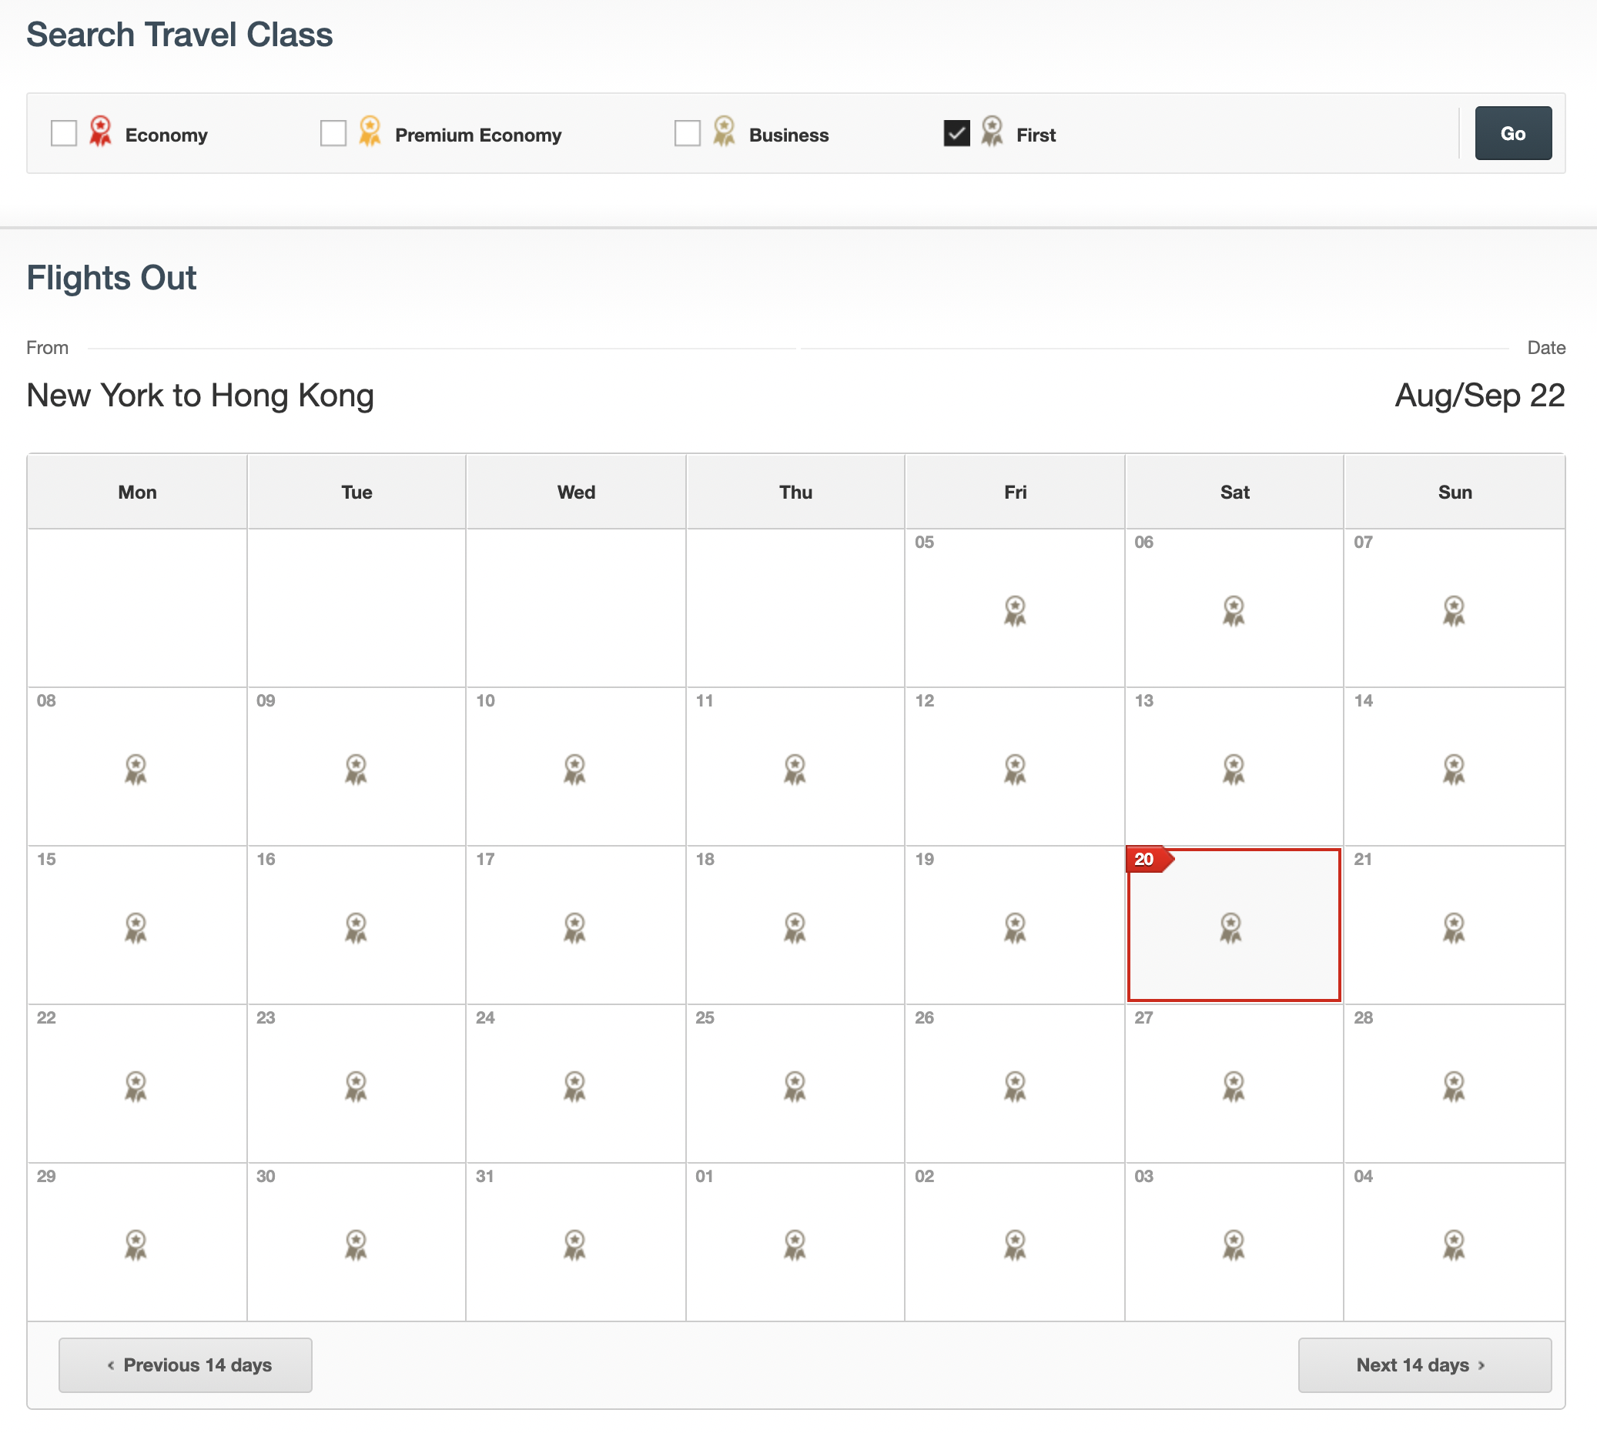
Task: Check the Business class checkbox
Action: (687, 133)
